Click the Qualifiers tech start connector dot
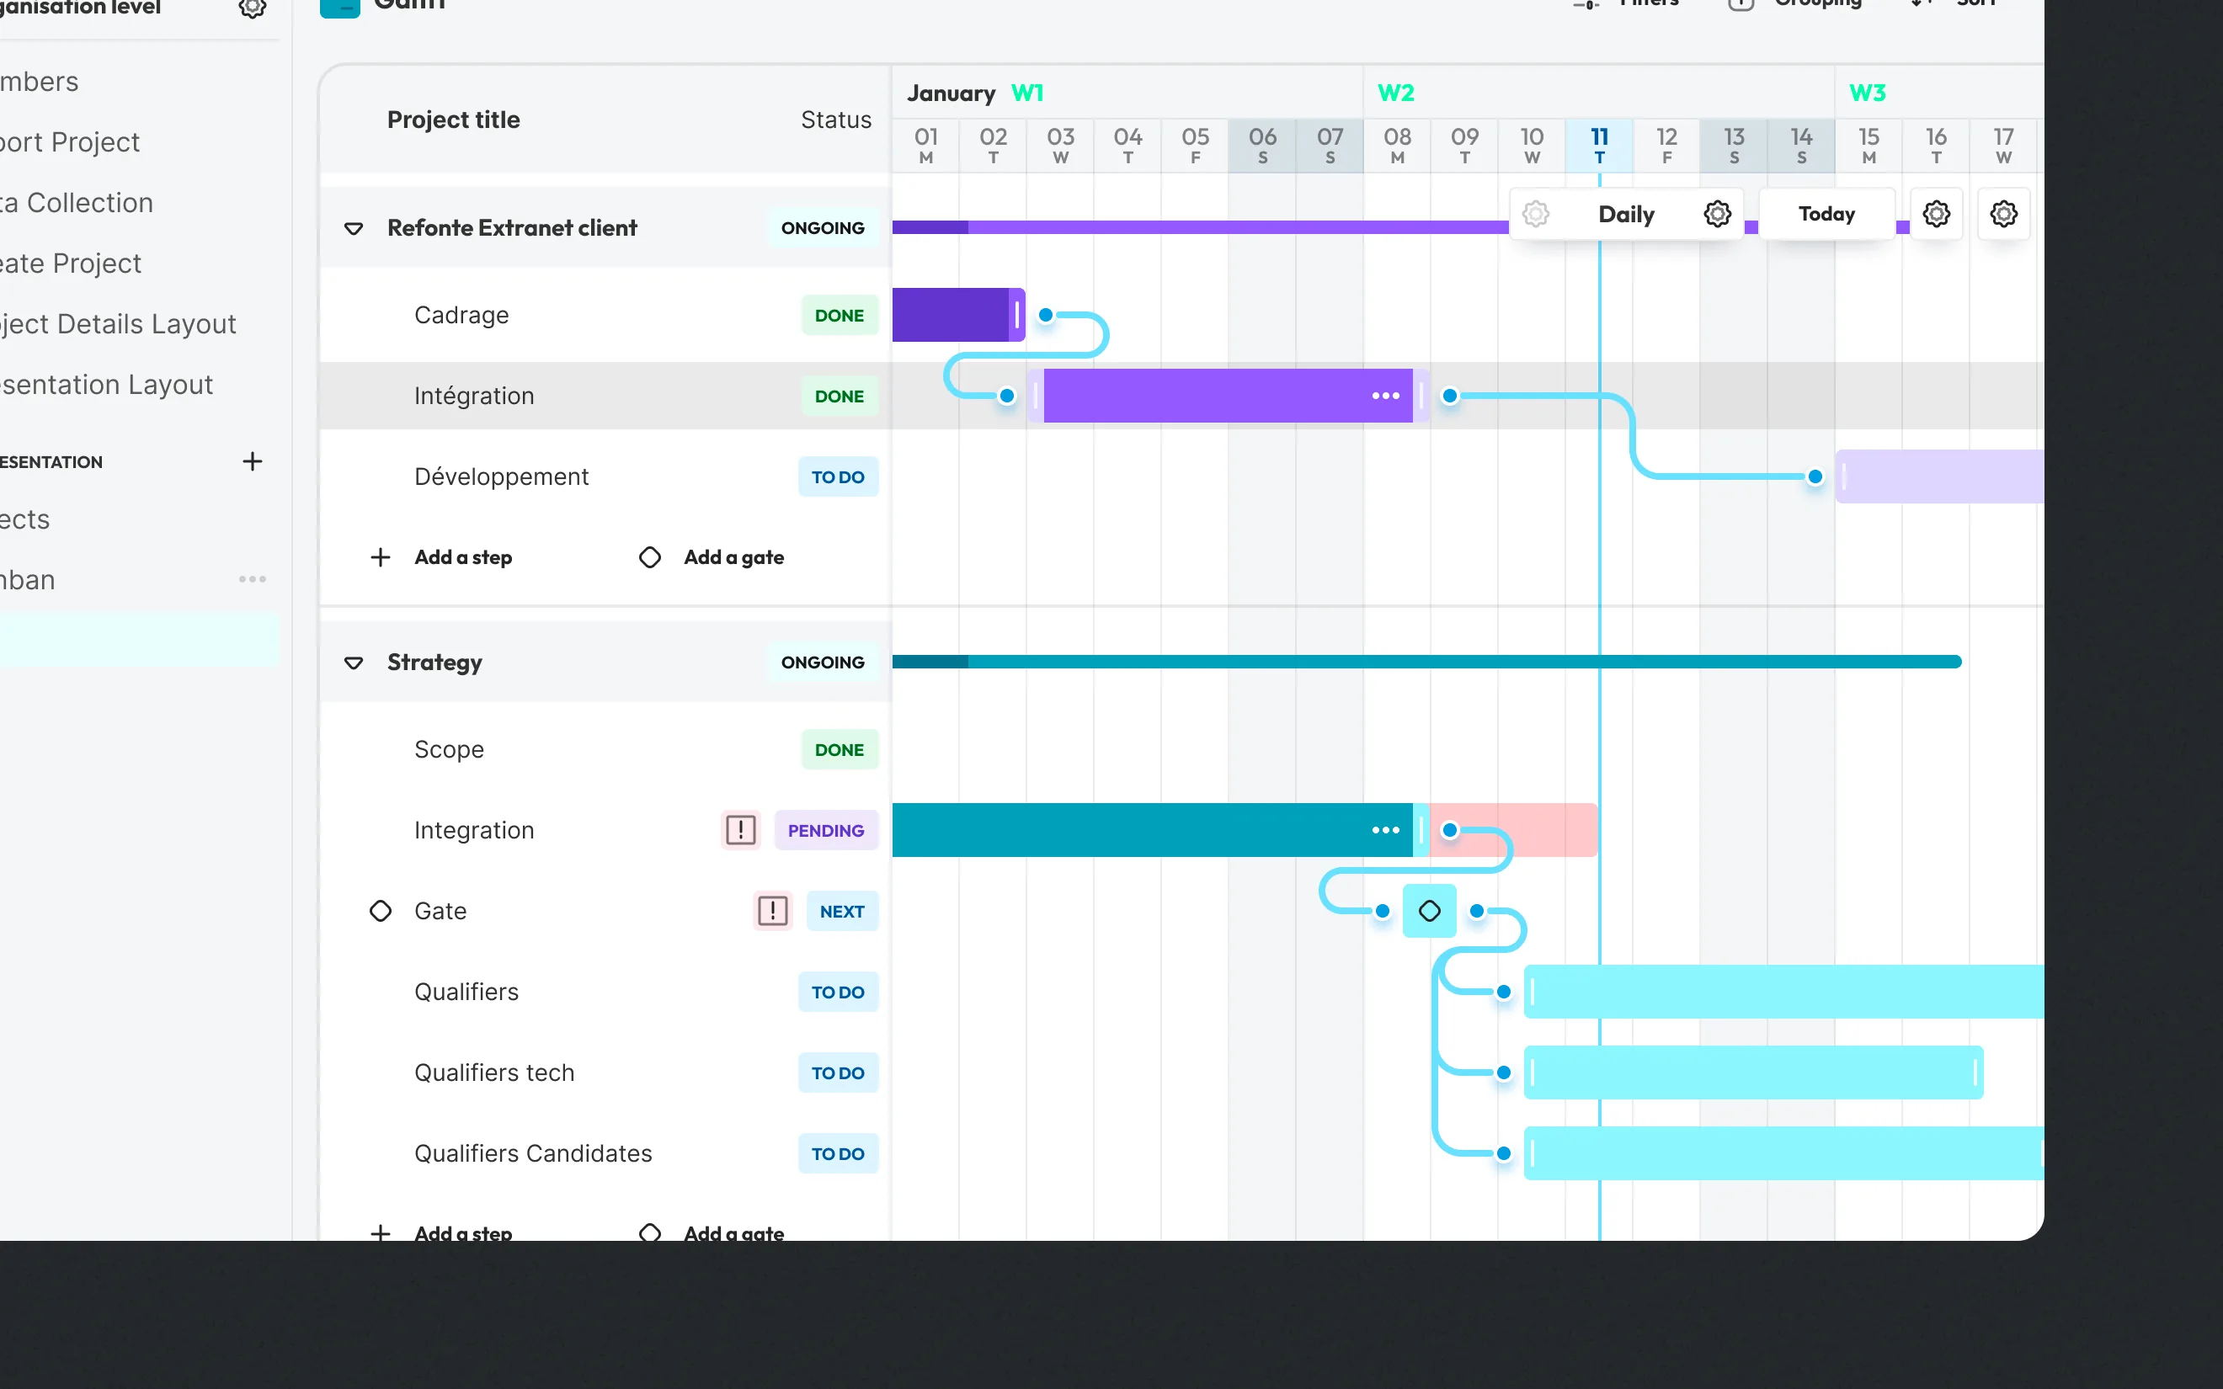Viewport: 2223px width, 1389px height. pyautogui.click(x=1504, y=1073)
